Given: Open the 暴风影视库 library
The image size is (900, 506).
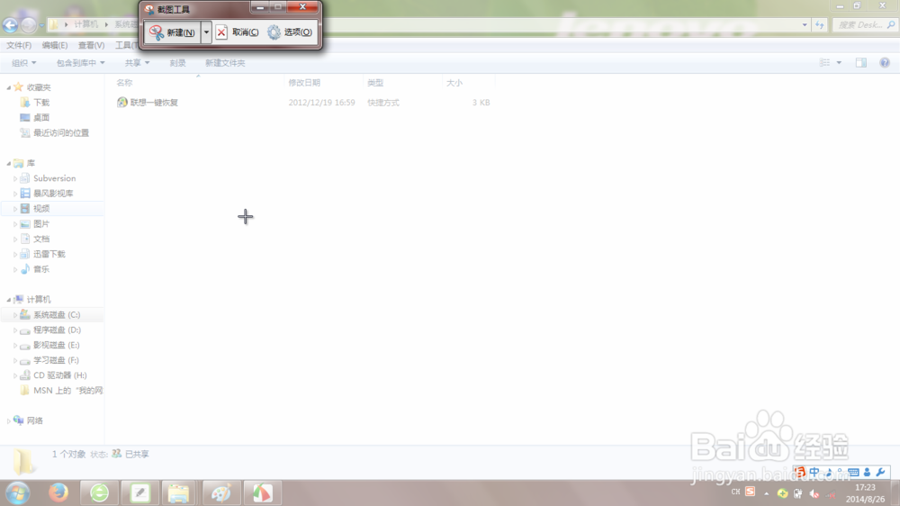Looking at the screenshot, I should [x=53, y=194].
